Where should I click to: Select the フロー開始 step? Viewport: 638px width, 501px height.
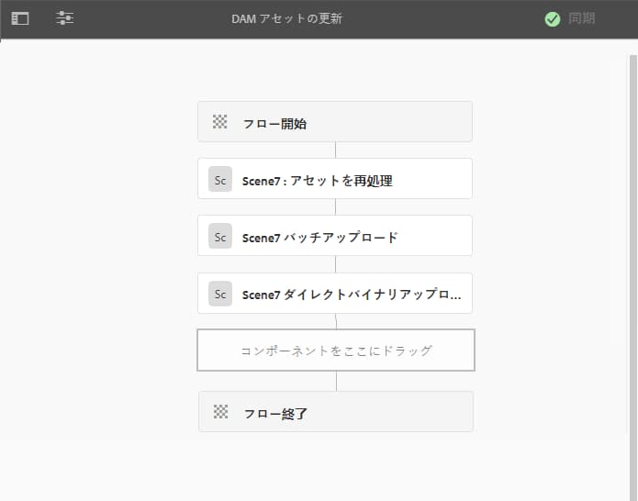pyautogui.click(x=335, y=122)
